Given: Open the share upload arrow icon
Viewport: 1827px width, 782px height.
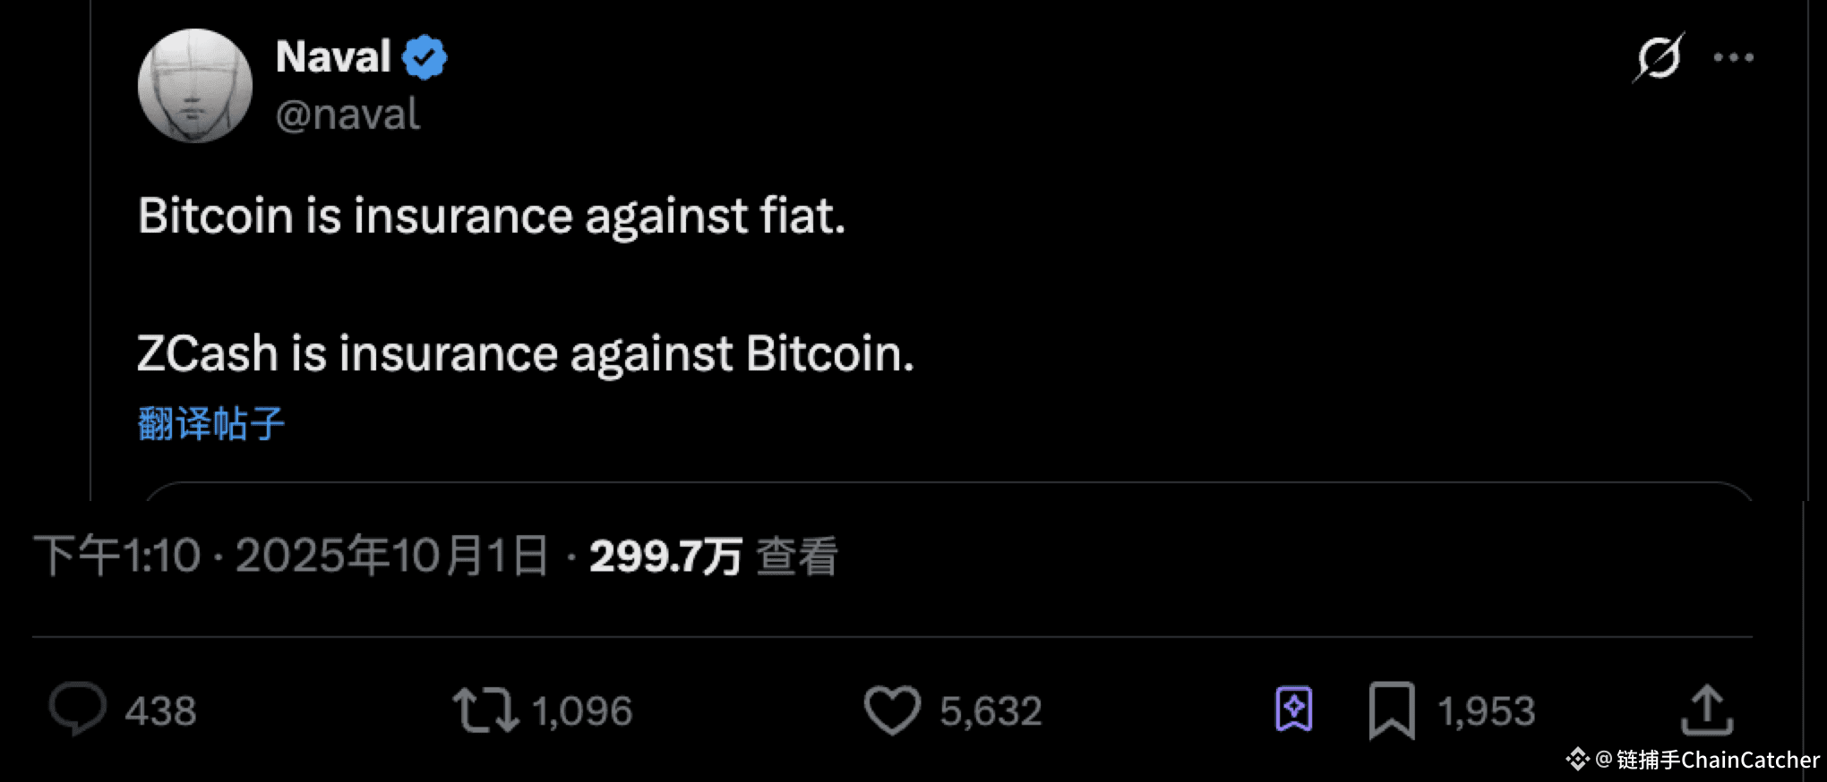Looking at the screenshot, I should (1707, 710).
